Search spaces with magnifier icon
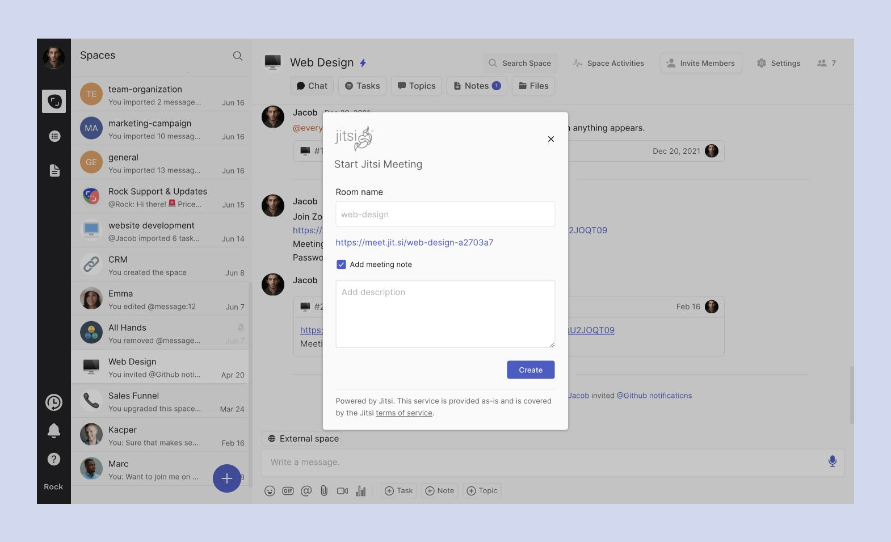This screenshot has width=891, height=542. click(238, 56)
